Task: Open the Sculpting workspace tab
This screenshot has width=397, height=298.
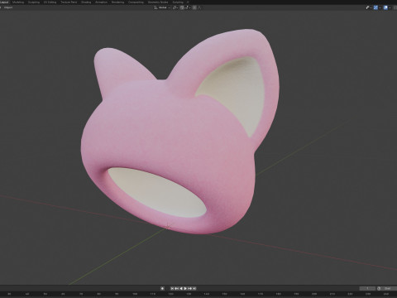Action: [x=34, y=2]
